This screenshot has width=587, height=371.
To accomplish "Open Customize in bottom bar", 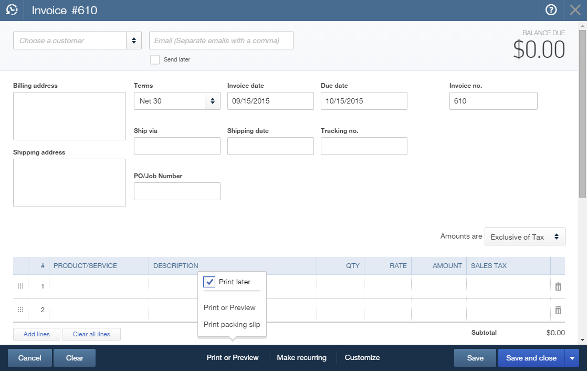I will tap(362, 357).
